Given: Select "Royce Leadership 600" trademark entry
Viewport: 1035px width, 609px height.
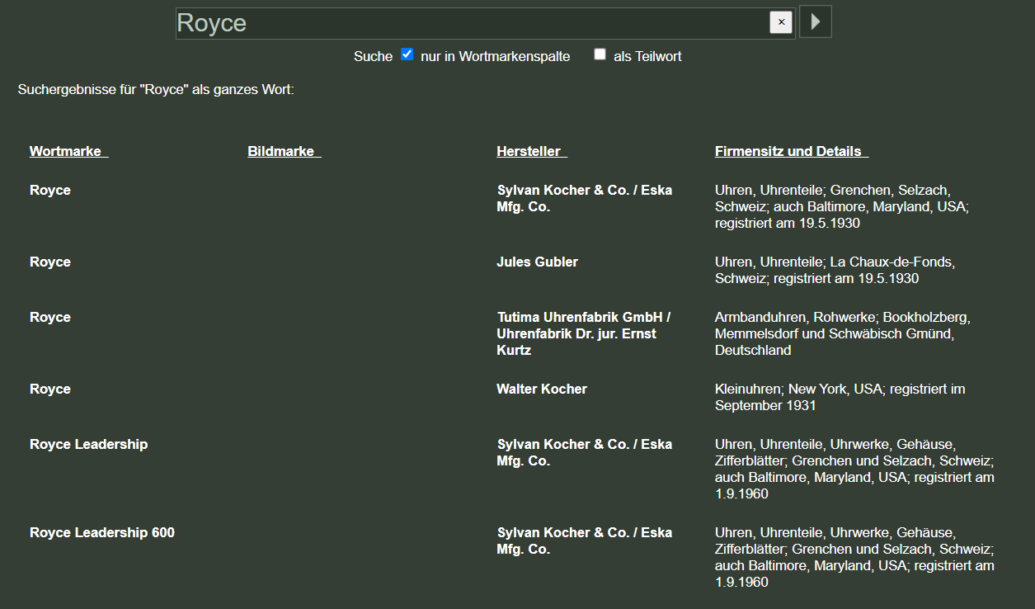Looking at the screenshot, I should 102,532.
